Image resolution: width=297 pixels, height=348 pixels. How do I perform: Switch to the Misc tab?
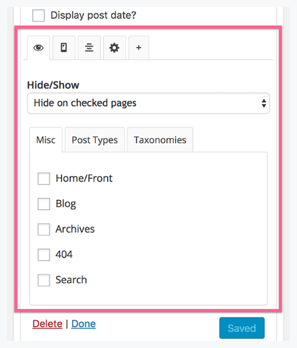pos(46,140)
